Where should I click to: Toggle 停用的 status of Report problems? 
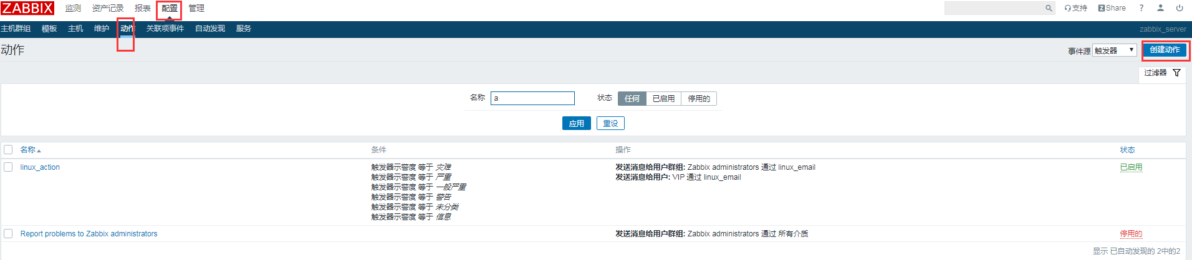[x=1131, y=234]
